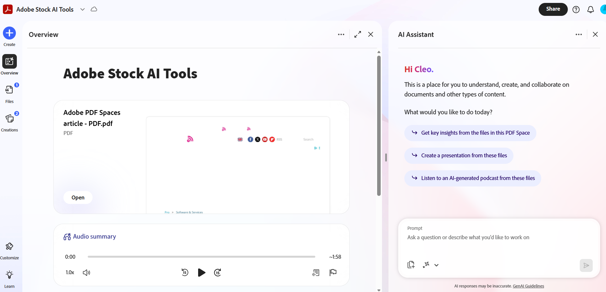The width and height of the screenshot is (606, 292).
Task: Click the AI sparkle tools icon in prompt
Action: coord(426,265)
